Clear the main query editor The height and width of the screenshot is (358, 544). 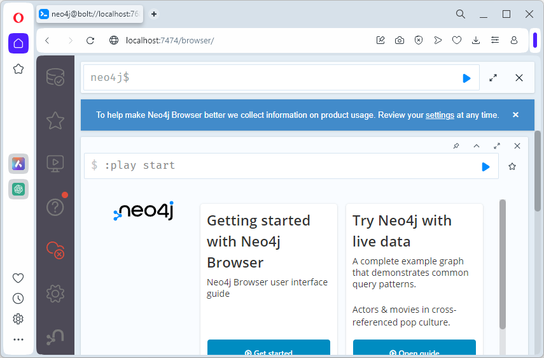coord(519,78)
